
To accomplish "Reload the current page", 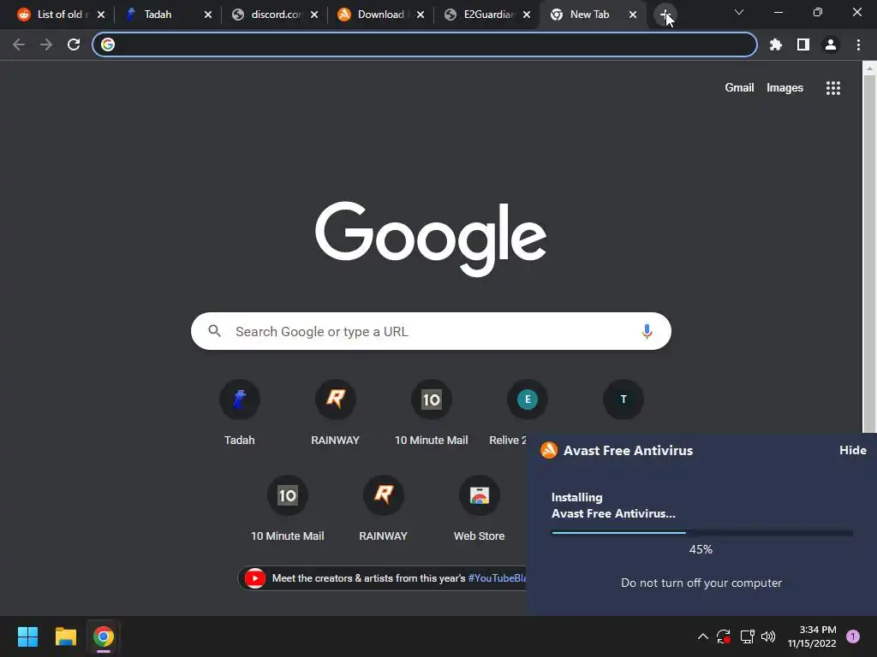I will point(74,44).
